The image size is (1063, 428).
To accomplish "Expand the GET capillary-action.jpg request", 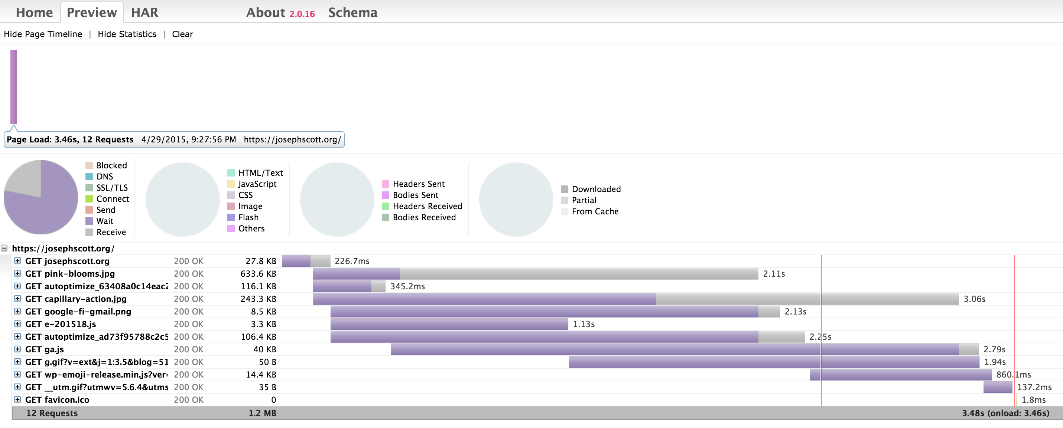I will coord(17,299).
